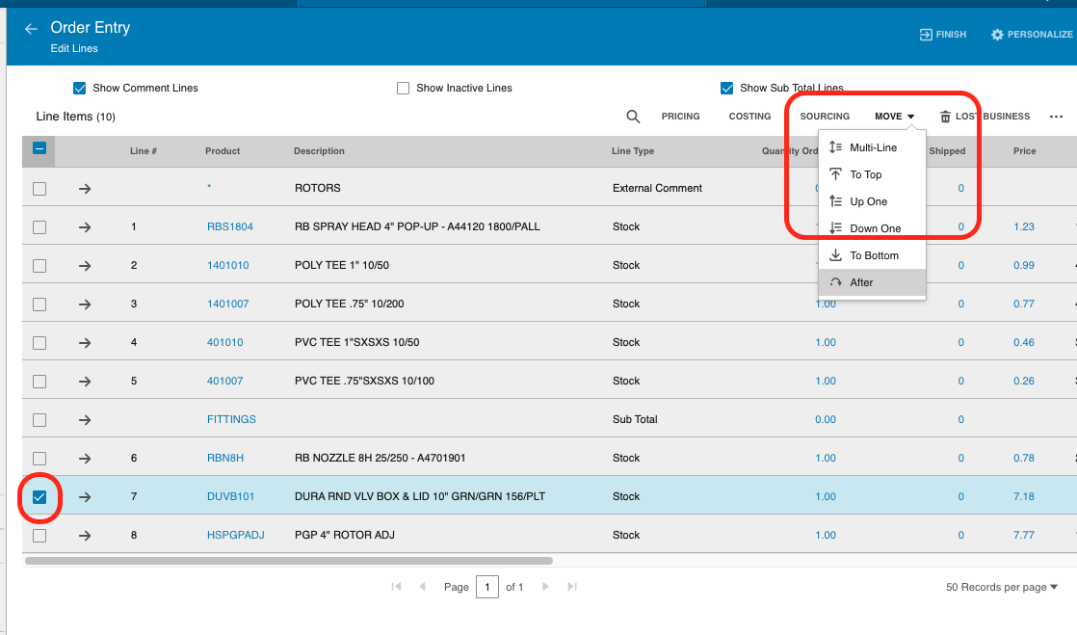Check the ROTORS row checkbox
Image resolution: width=1077 pixels, height=635 pixels.
[39, 188]
